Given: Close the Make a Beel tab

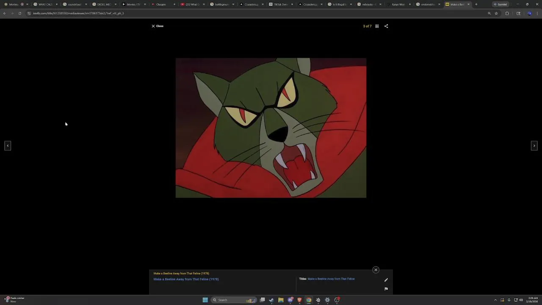Looking at the screenshot, I should pyautogui.click(x=468, y=4).
